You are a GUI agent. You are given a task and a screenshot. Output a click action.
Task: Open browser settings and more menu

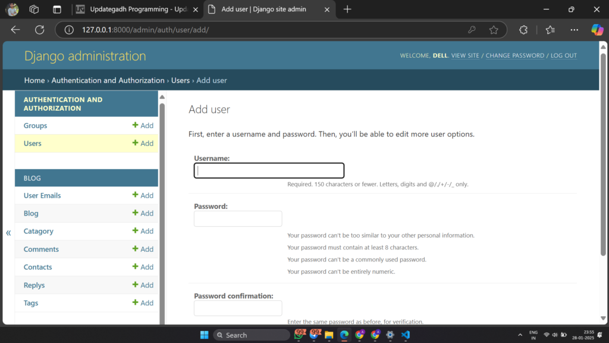574,30
